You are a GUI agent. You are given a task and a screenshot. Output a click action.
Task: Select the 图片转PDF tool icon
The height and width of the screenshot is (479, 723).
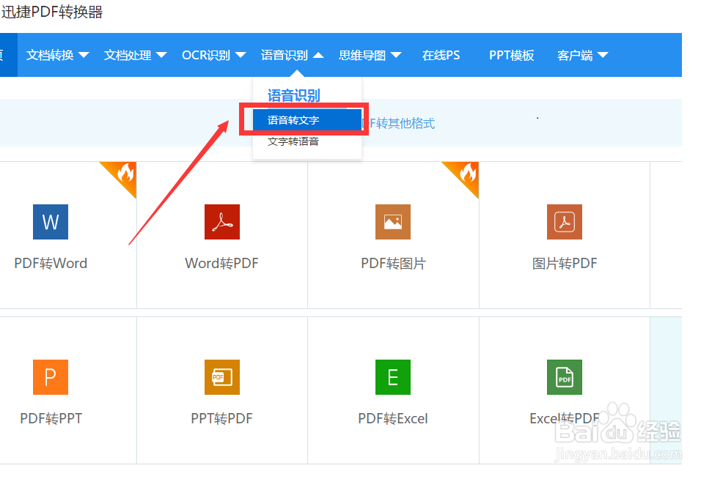point(564,222)
